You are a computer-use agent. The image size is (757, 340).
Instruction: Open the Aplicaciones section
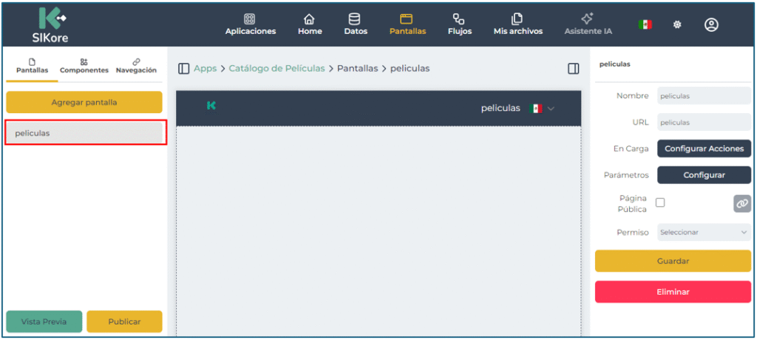pos(250,24)
